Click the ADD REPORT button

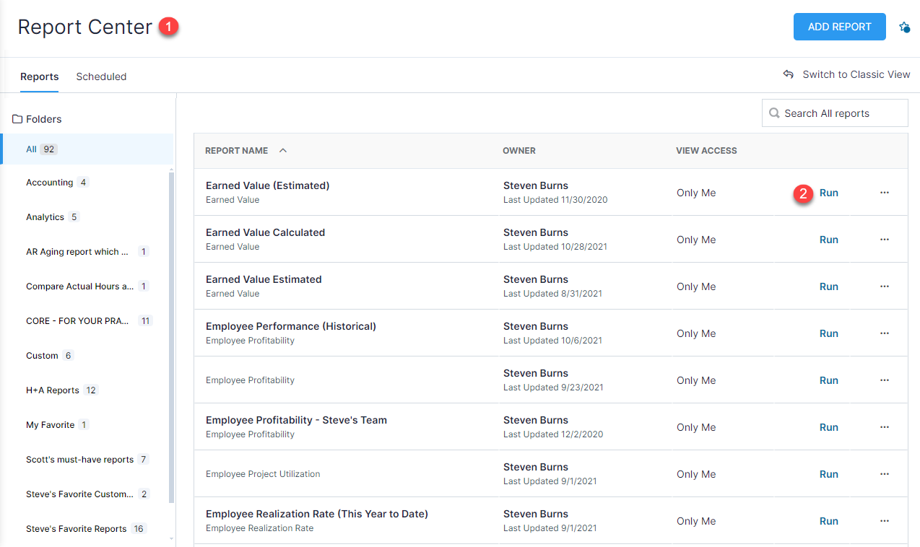click(x=839, y=27)
